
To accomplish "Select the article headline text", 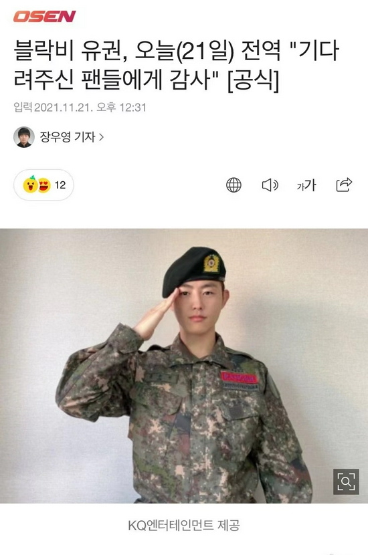I will pyautogui.click(x=177, y=66).
